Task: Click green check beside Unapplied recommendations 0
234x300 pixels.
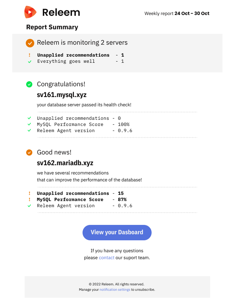Action: click(x=29, y=118)
